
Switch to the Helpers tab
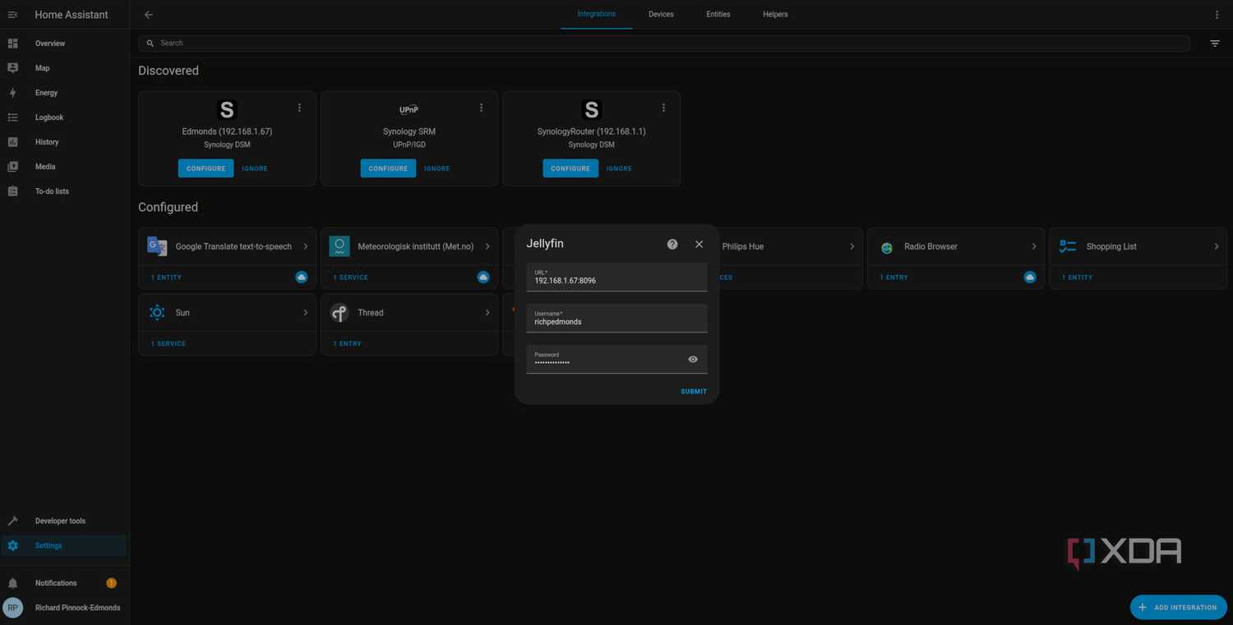tap(775, 14)
